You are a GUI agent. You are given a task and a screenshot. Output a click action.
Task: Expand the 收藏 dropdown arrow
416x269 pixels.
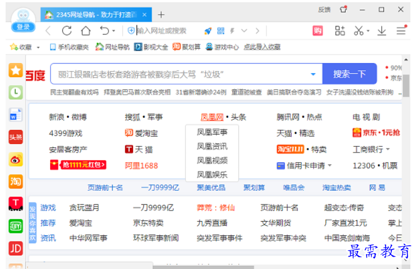[38, 47]
